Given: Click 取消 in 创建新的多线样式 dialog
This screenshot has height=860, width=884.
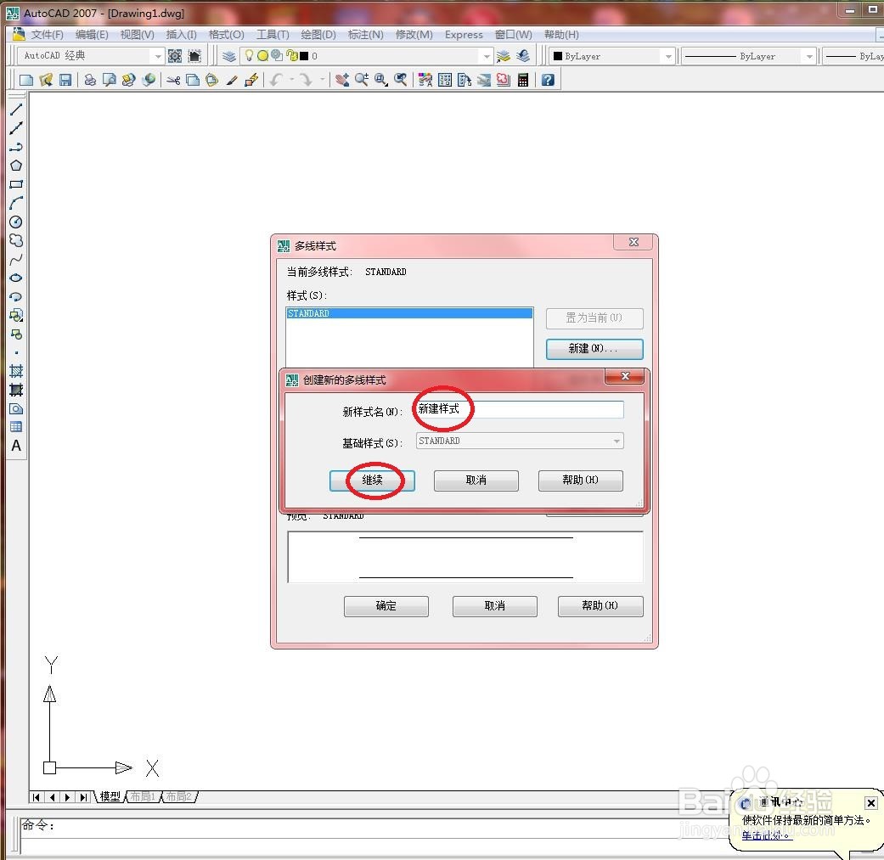Looking at the screenshot, I should point(476,481).
